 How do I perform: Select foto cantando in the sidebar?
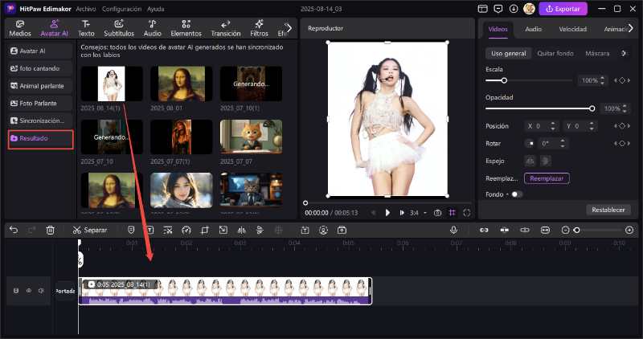(x=41, y=68)
